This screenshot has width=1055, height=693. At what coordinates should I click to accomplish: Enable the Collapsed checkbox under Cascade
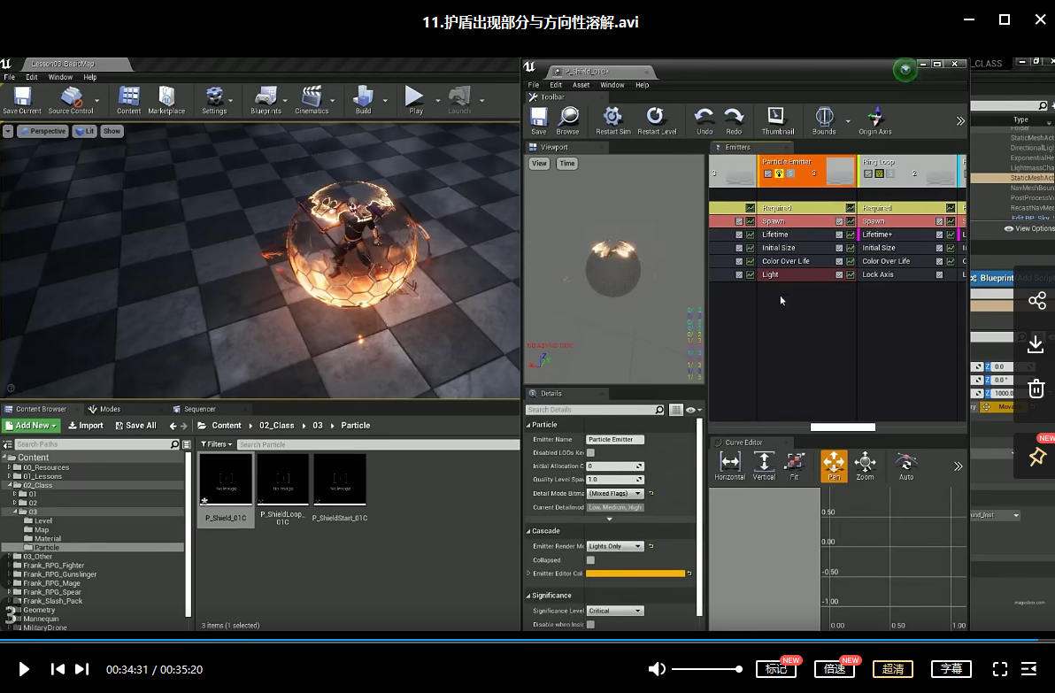[x=590, y=560]
